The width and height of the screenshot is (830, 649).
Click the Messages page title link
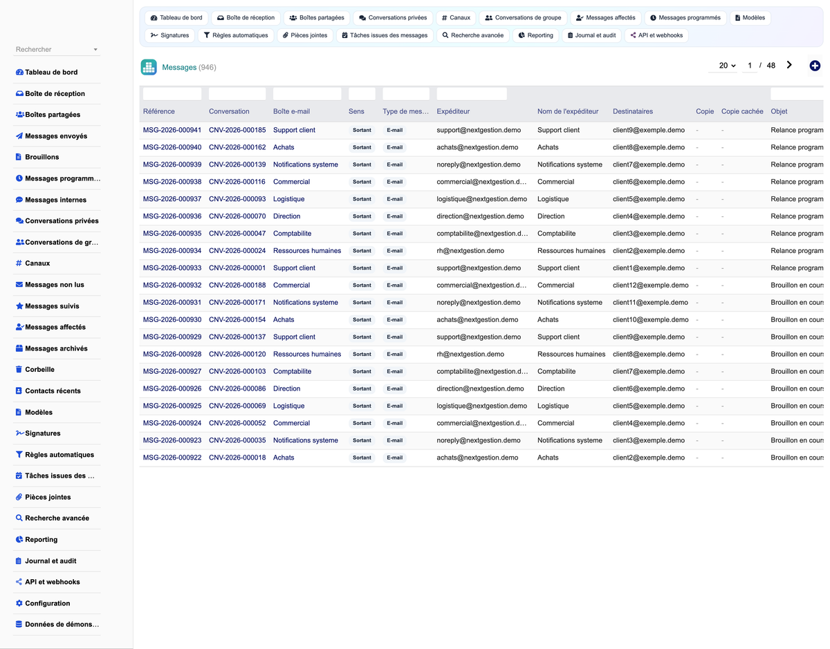click(x=179, y=67)
